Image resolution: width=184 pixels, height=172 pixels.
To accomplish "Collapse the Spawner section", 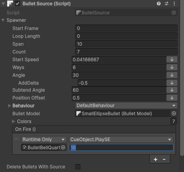I will pos(3,20).
